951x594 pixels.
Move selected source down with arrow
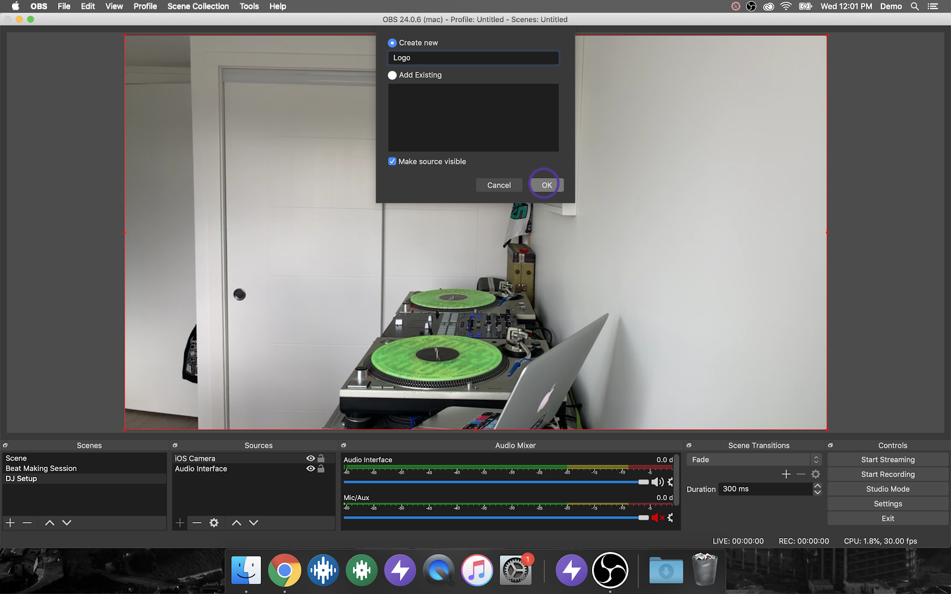(x=254, y=523)
